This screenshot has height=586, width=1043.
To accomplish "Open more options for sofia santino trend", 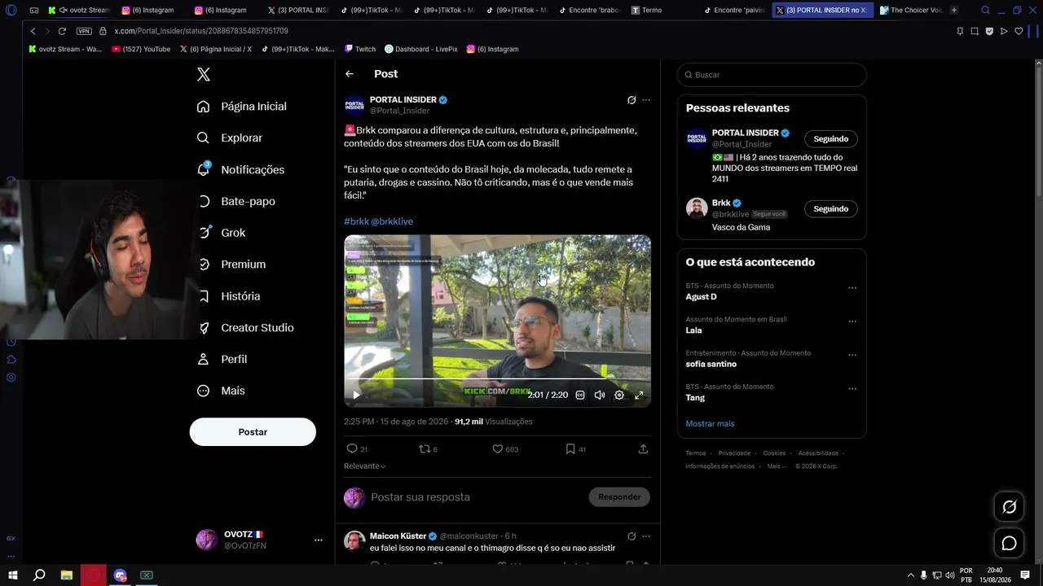I will pyautogui.click(x=852, y=356).
